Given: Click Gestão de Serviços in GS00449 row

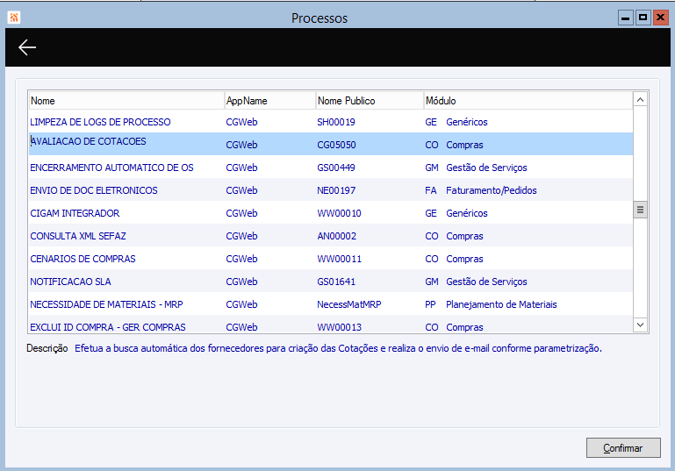Looking at the screenshot, I should coord(486,168).
